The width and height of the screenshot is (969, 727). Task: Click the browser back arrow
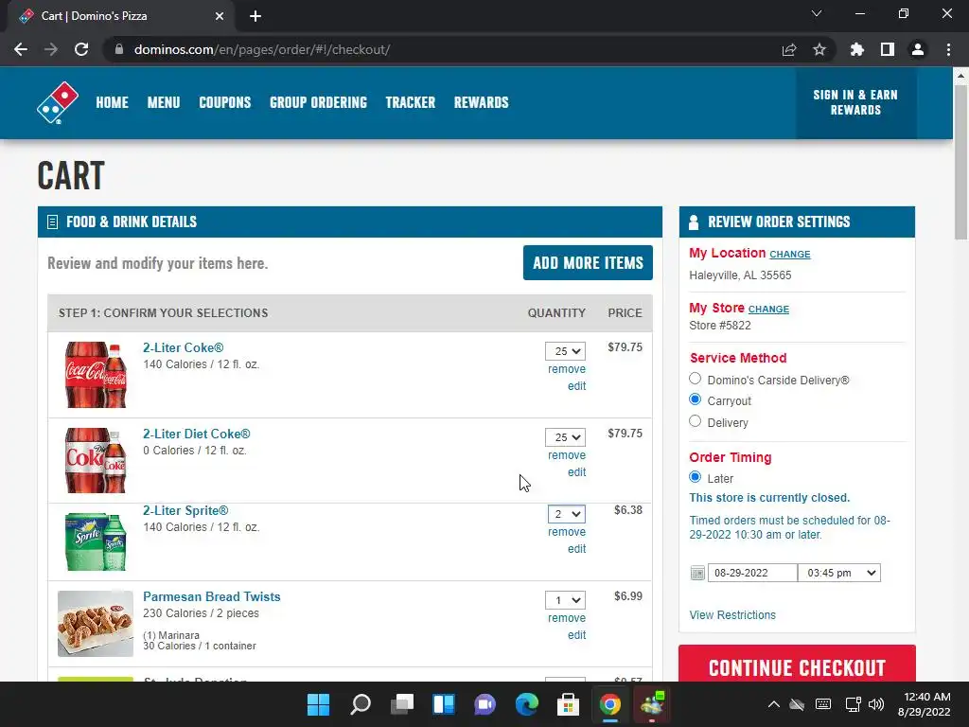[21, 49]
